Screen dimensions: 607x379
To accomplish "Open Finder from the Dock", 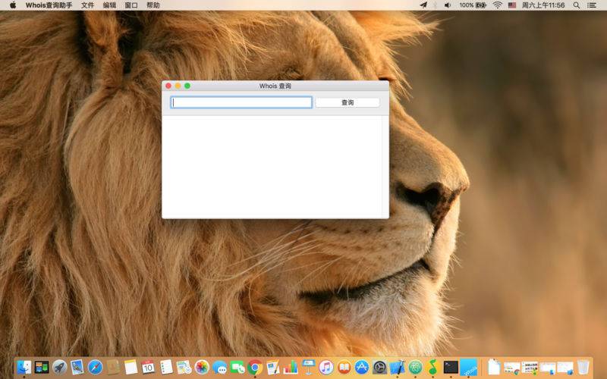I will pos(24,368).
